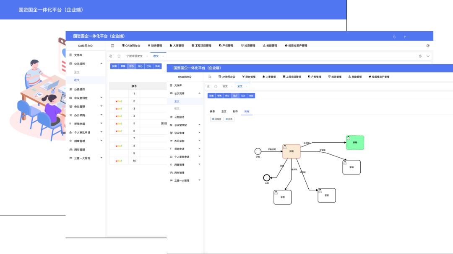Click the home icon in the front window's tab bar
This screenshot has height=254, width=453.
pos(216,86)
